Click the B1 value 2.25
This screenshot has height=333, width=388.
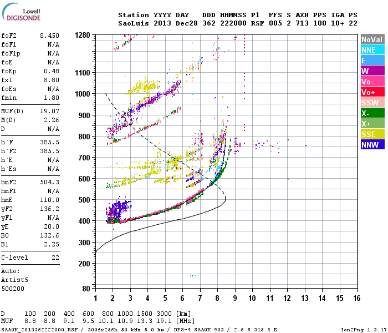pyautogui.click(x=52, y=244)
